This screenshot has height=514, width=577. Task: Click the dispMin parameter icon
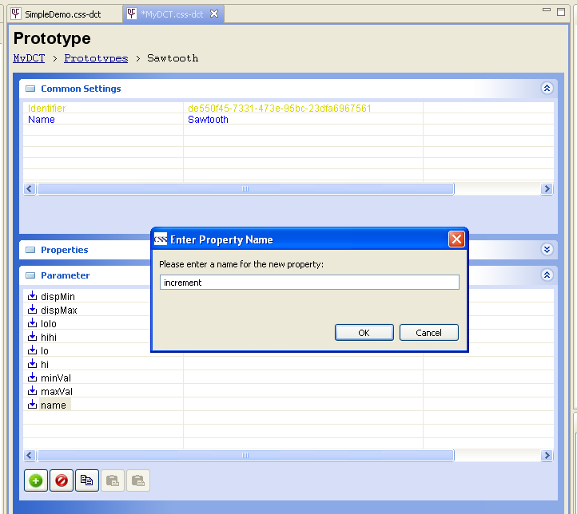coord(33,296)
